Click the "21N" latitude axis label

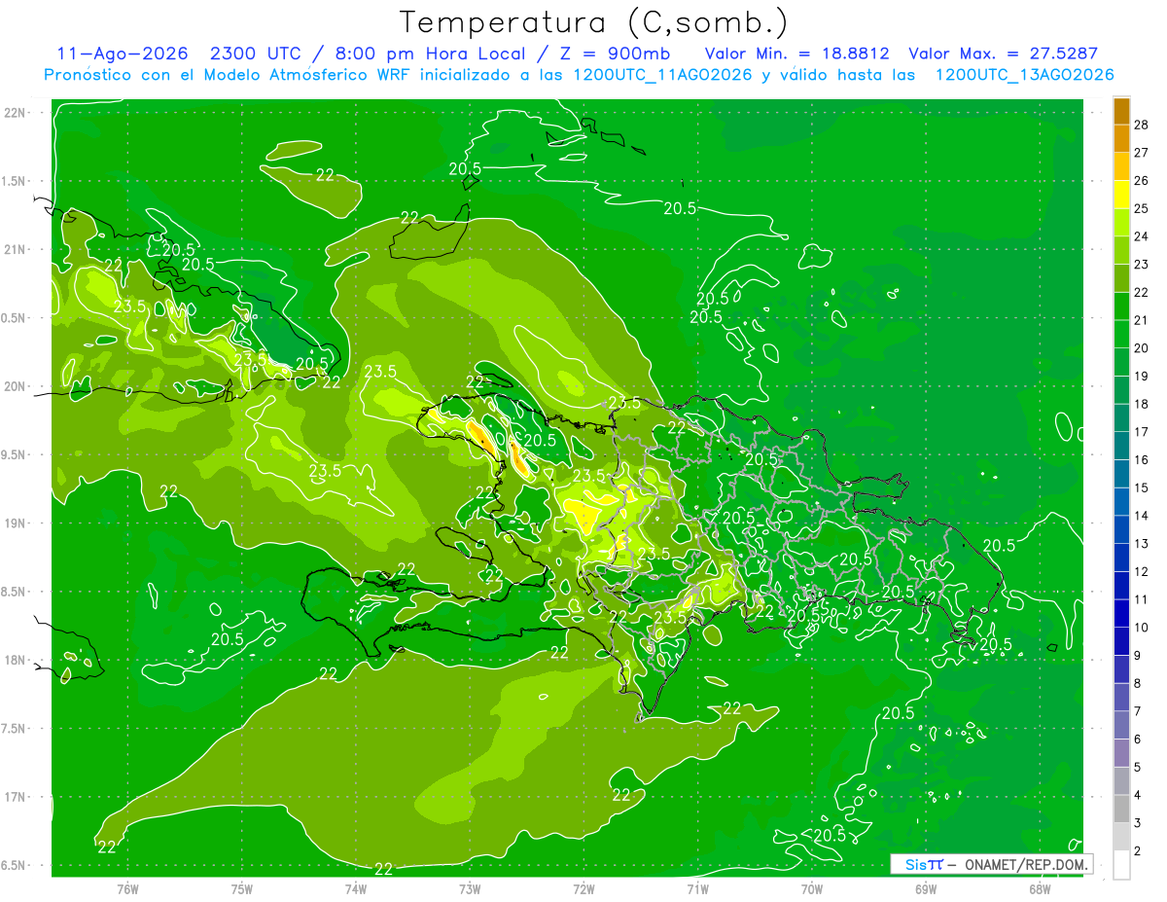pyautogui.click(x=15, y=249)
